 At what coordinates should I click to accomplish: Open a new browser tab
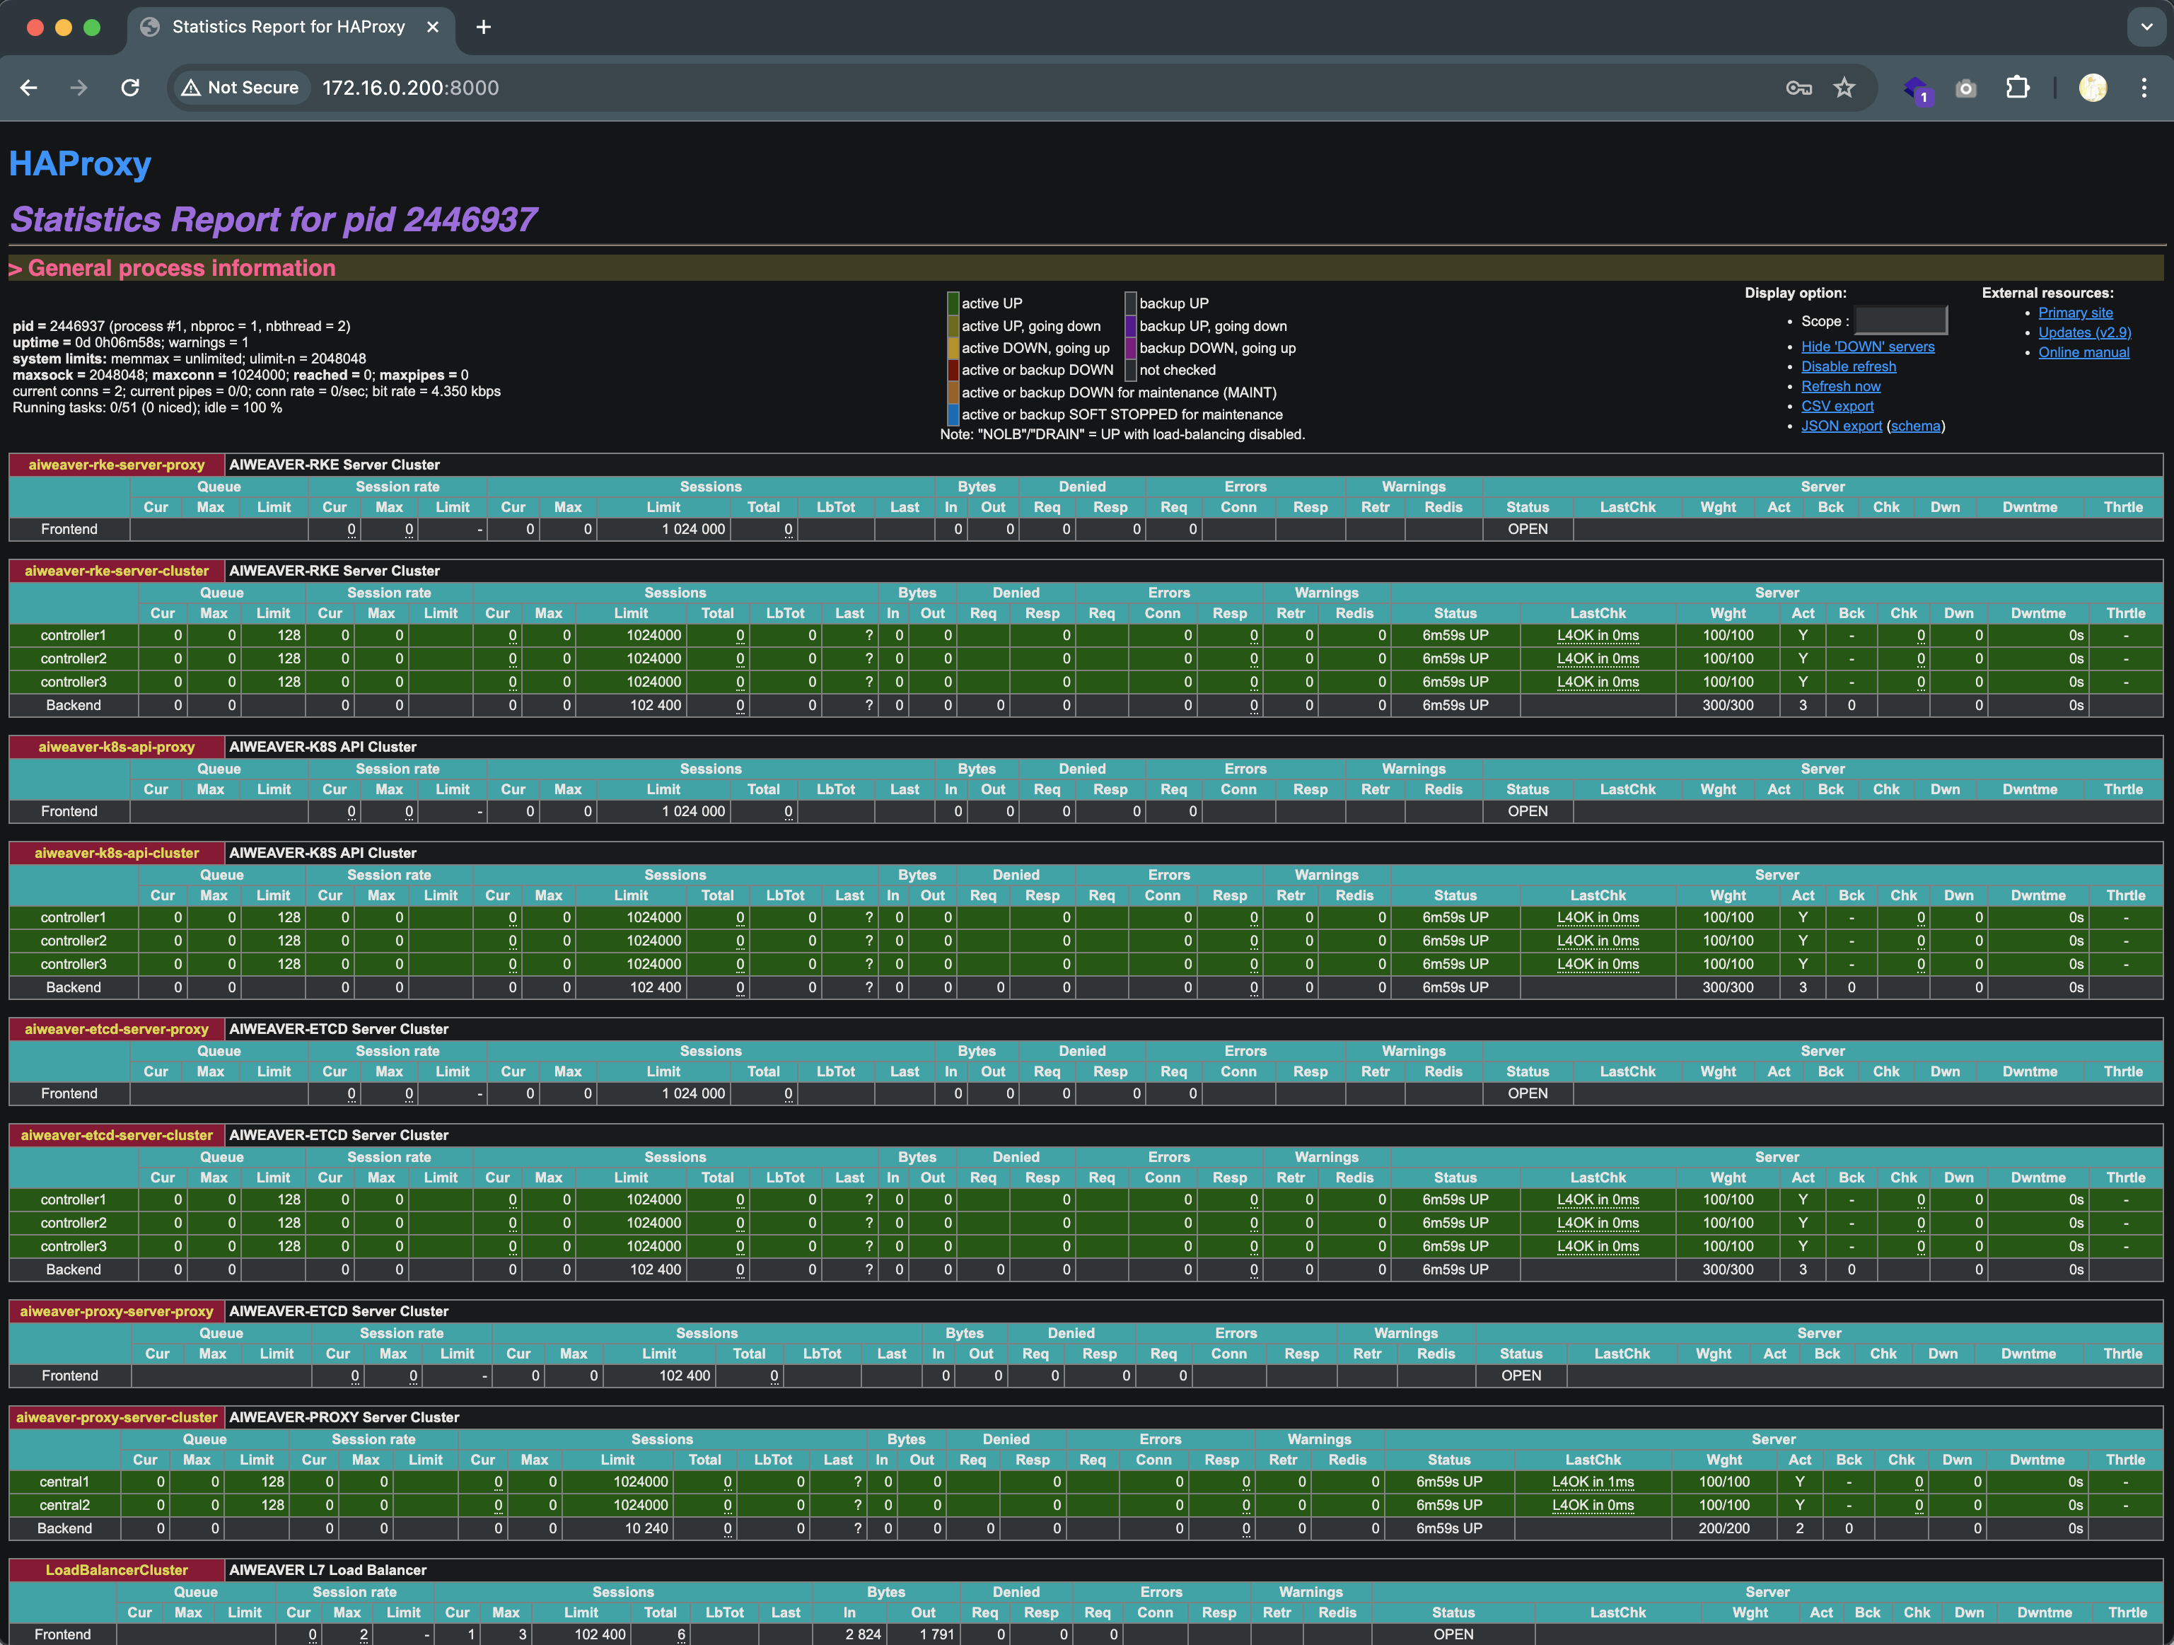(x=484, y=28)
